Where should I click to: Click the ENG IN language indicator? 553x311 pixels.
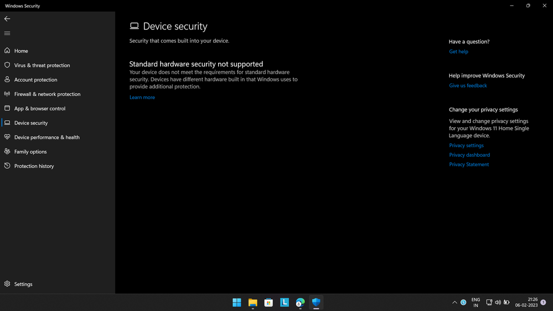pos(476,303)
